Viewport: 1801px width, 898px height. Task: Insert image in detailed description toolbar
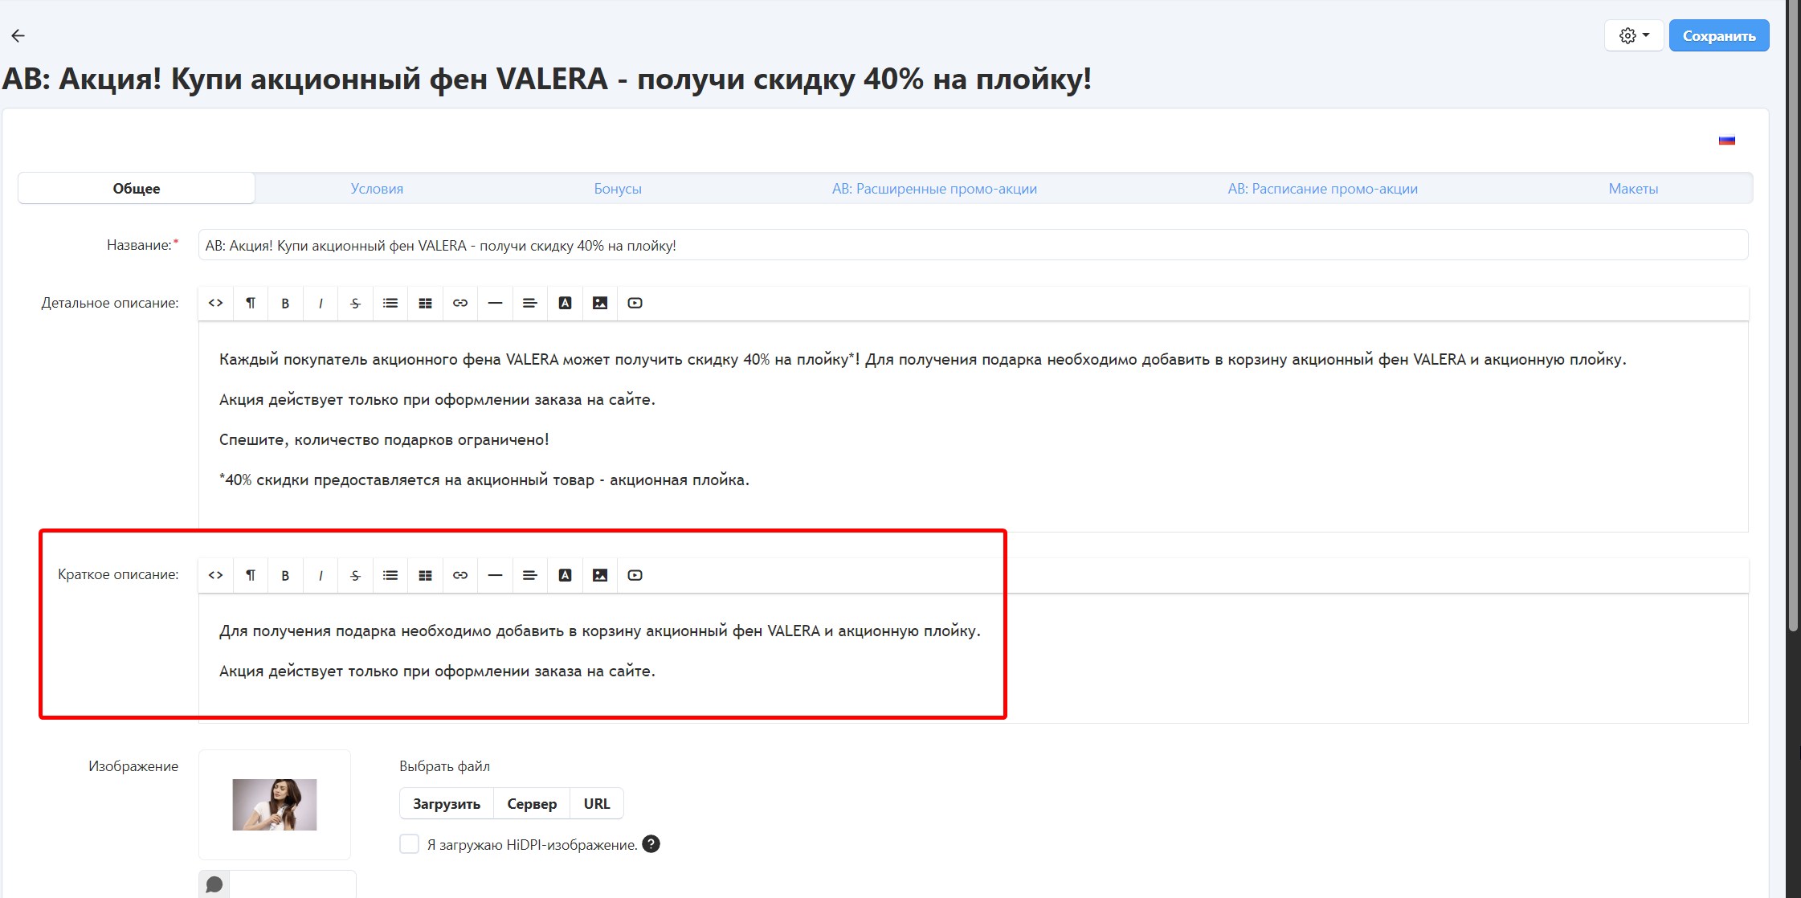[600, 303]
